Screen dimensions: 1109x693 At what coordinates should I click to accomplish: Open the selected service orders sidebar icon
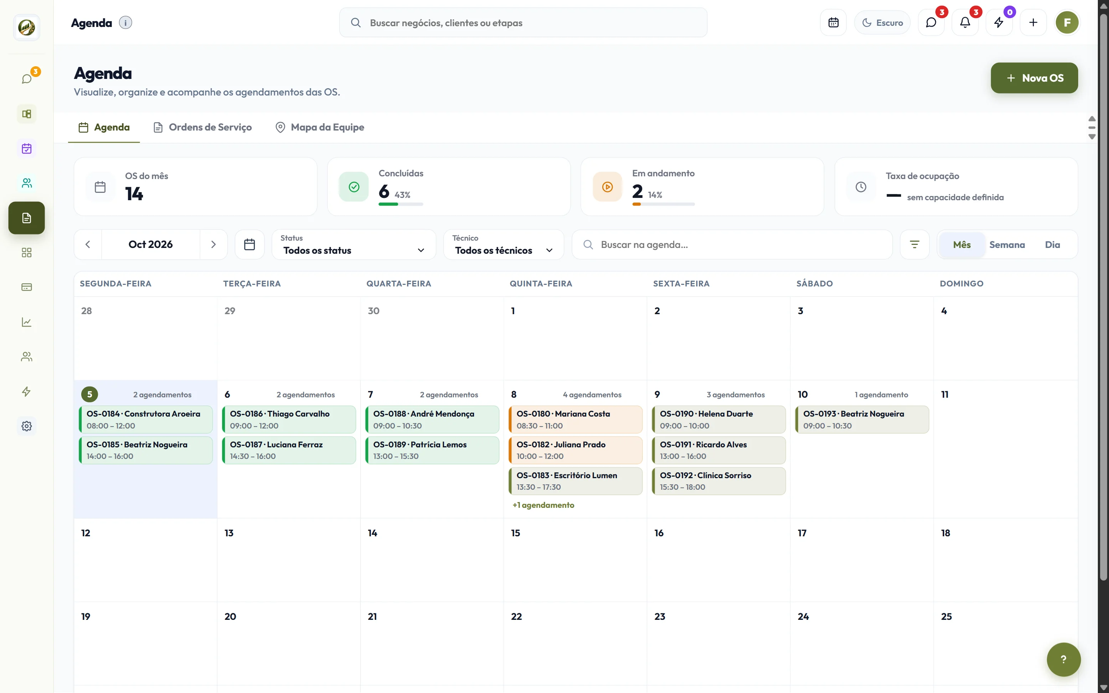point(27,218)
